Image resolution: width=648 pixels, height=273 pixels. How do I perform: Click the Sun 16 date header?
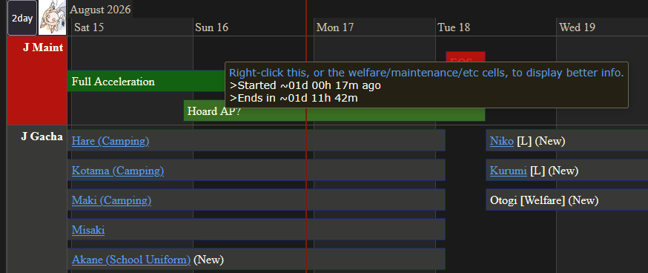point(211,27)
